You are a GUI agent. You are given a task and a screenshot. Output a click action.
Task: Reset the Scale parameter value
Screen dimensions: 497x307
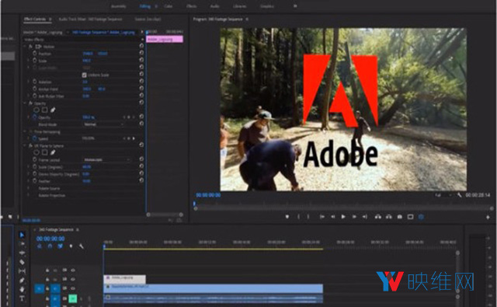tap(141, 60)
